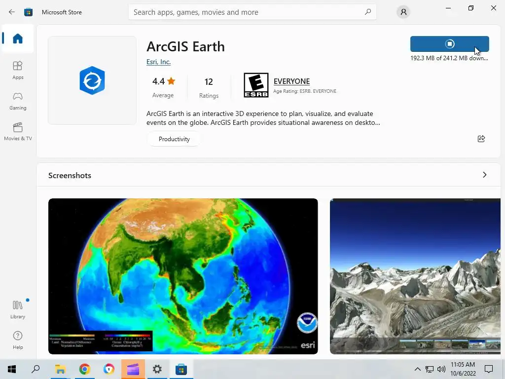Open the EVERYONE age rating link
Screen dimensions: 505x379
coord(291,81)
